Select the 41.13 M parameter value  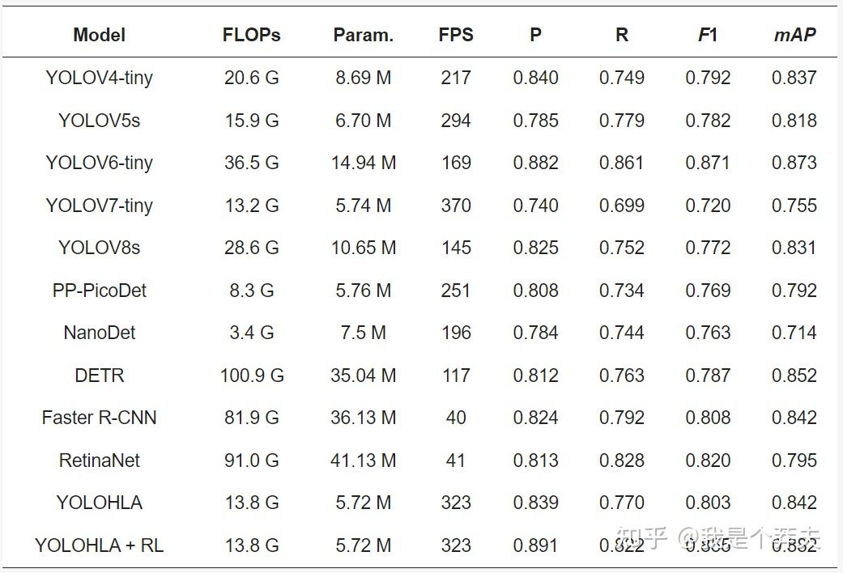(363, 461)
